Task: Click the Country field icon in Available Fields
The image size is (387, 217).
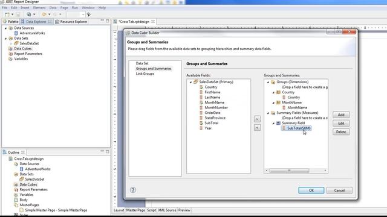Action: 201,87
